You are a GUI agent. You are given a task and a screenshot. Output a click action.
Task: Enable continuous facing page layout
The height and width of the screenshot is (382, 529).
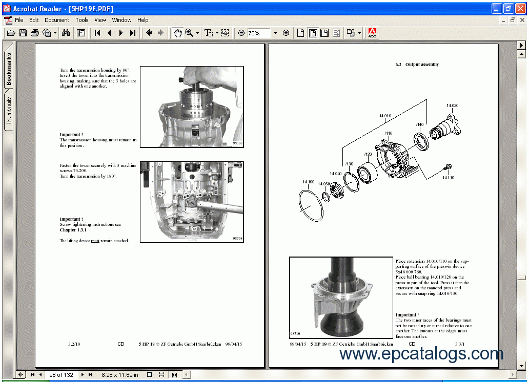(323, 33)
